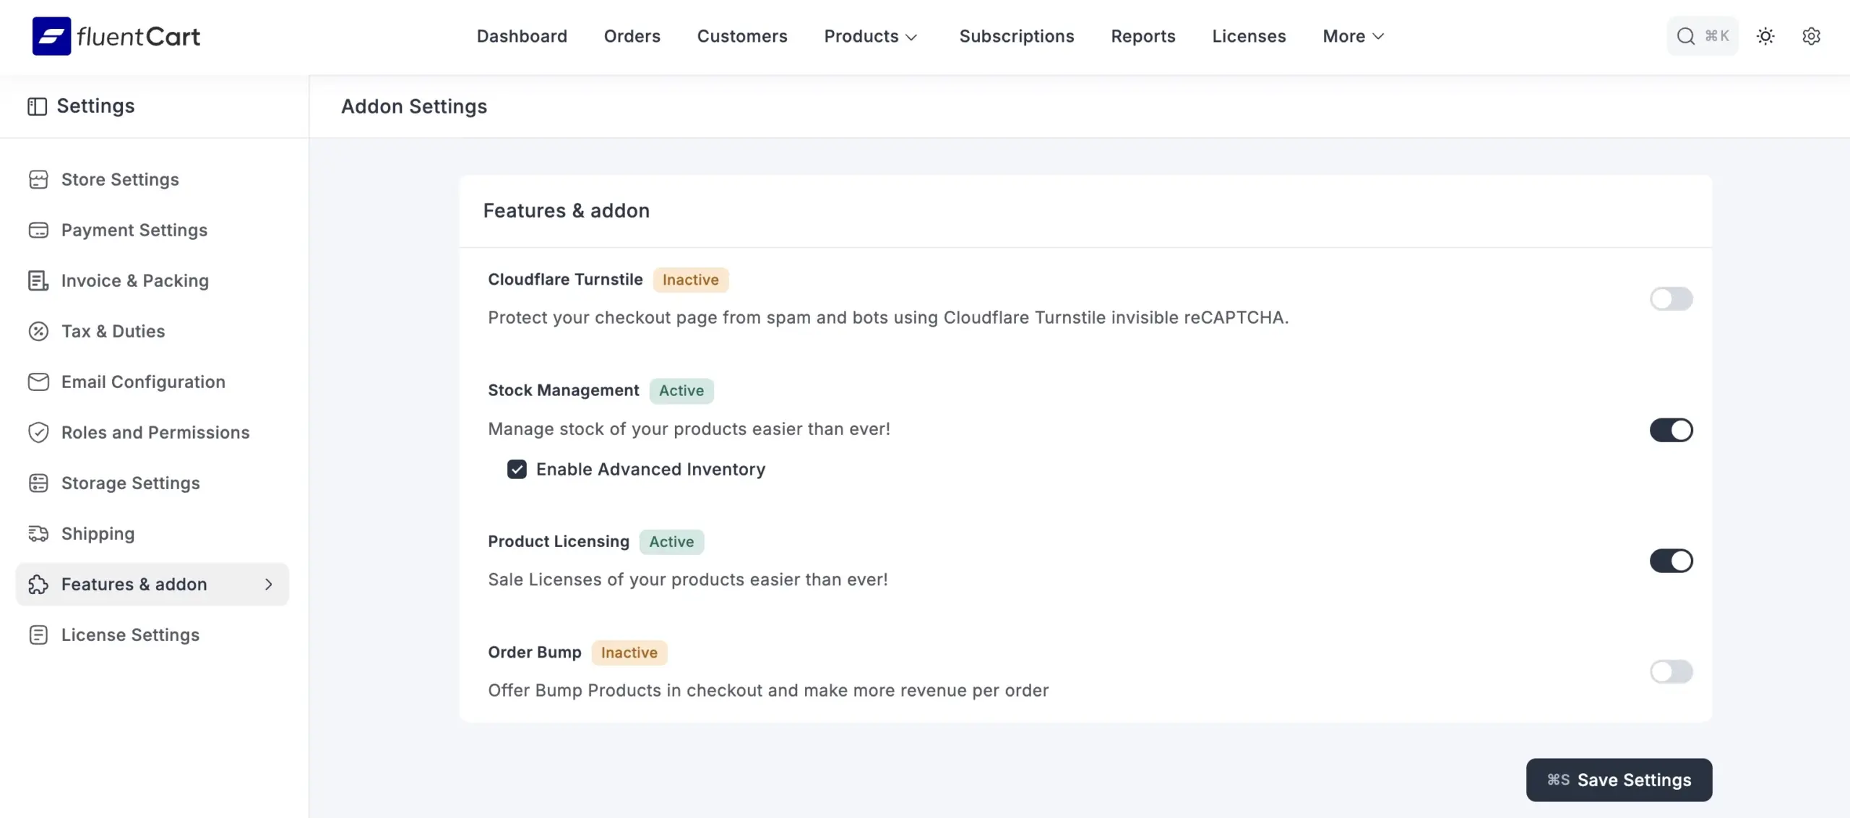Click the Save Settings button
1850x818 pixels.
[x=1619, y=780]
